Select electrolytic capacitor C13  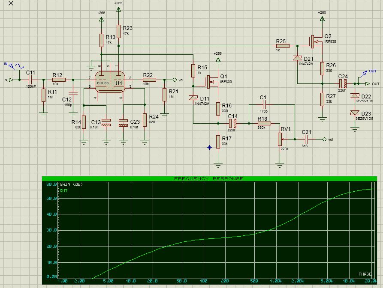[x=106, y=122]
